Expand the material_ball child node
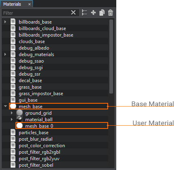The width and height of the screenshot is (174, 170). [x=12, y=120]
